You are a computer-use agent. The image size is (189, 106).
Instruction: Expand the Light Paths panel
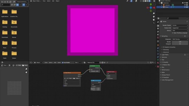click(x=165, y=55)
